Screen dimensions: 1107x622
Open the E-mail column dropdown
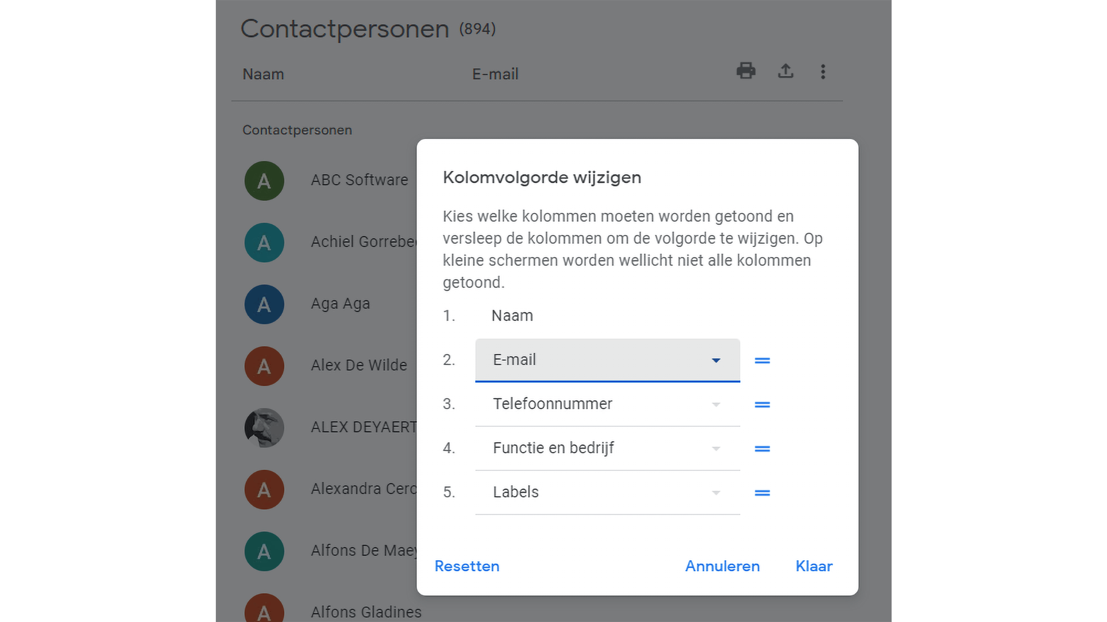(607, 360)
